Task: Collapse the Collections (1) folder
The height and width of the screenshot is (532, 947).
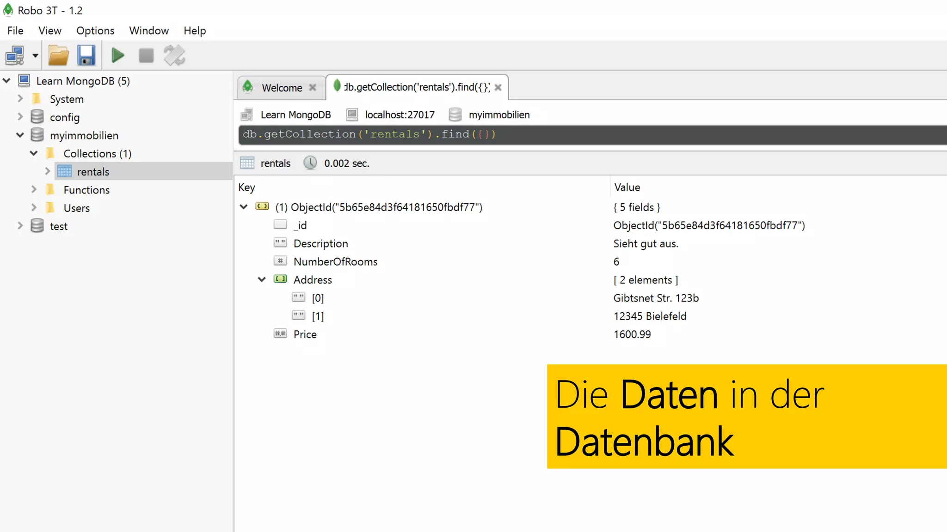Action: click(34, 153)
